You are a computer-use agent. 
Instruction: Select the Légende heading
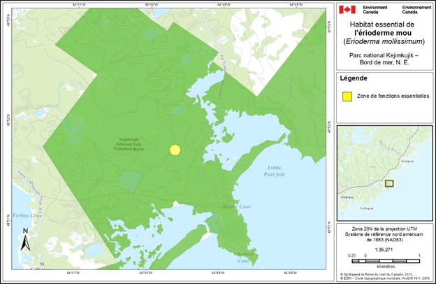tap(353, 77)
